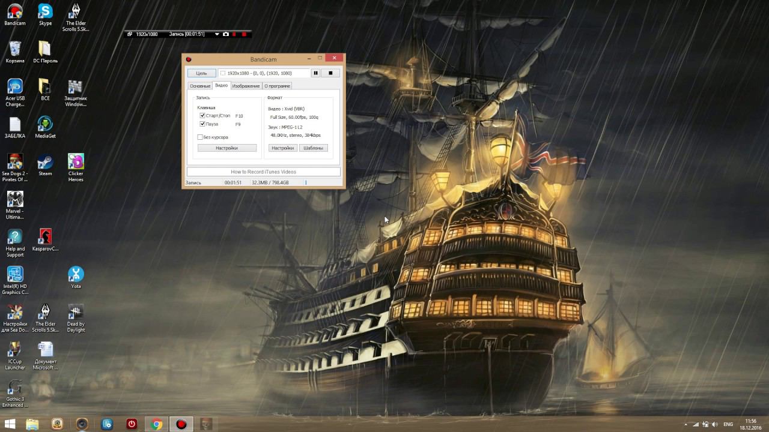Click the Bandicam taskbar button

click(181, 424)
